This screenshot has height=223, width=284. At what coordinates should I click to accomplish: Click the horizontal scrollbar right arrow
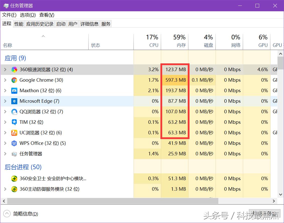coord(274,201)
